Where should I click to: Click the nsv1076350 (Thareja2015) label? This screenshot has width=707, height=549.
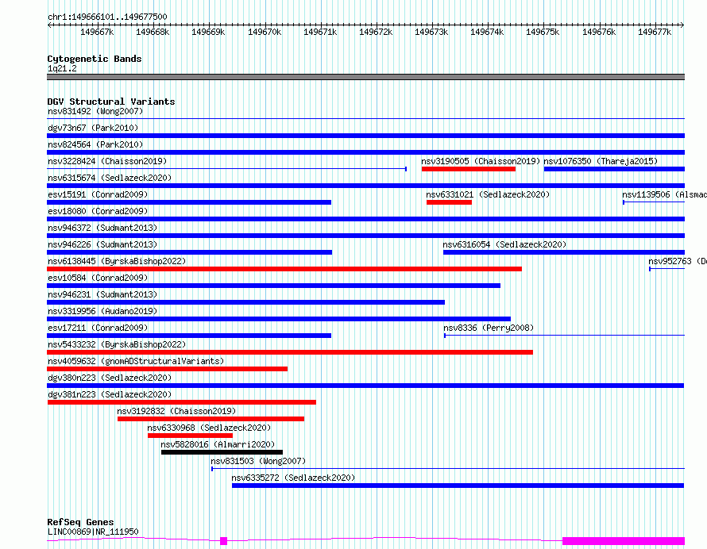(601, 161)
